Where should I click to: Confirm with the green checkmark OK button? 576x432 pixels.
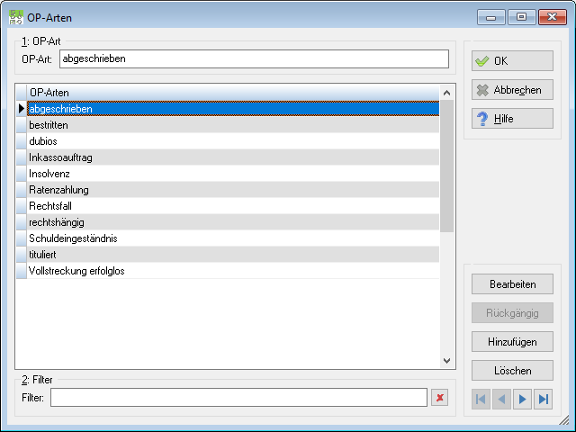(x=512, y=60)
